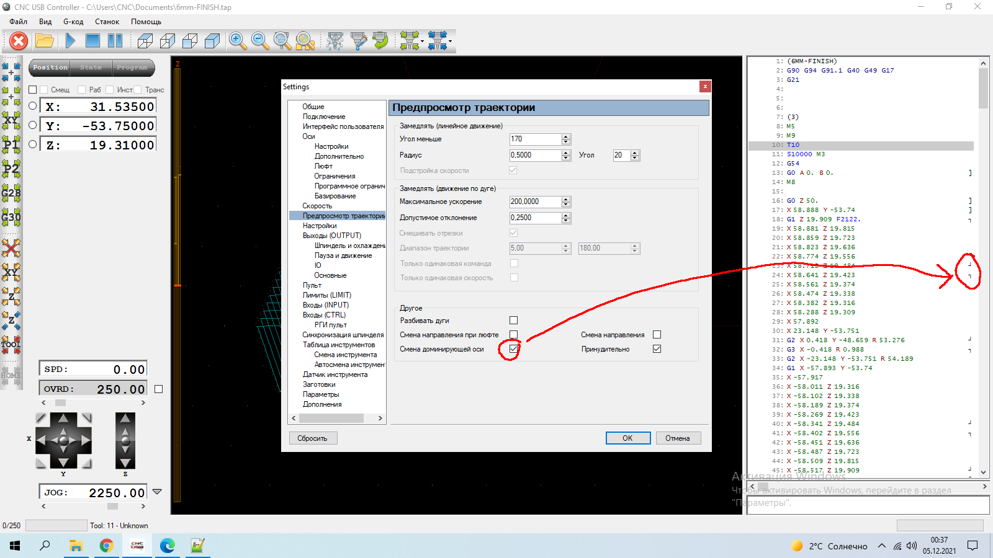Open the 'Вид' menu
Screen dimensions: 993x558
[45, 22]
